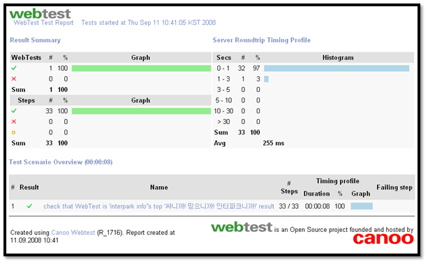
Task: Click the '33 / 33' steps value
Action: (x=288, y=206)
